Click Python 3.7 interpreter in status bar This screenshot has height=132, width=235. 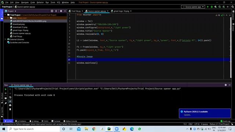[220, 124]
